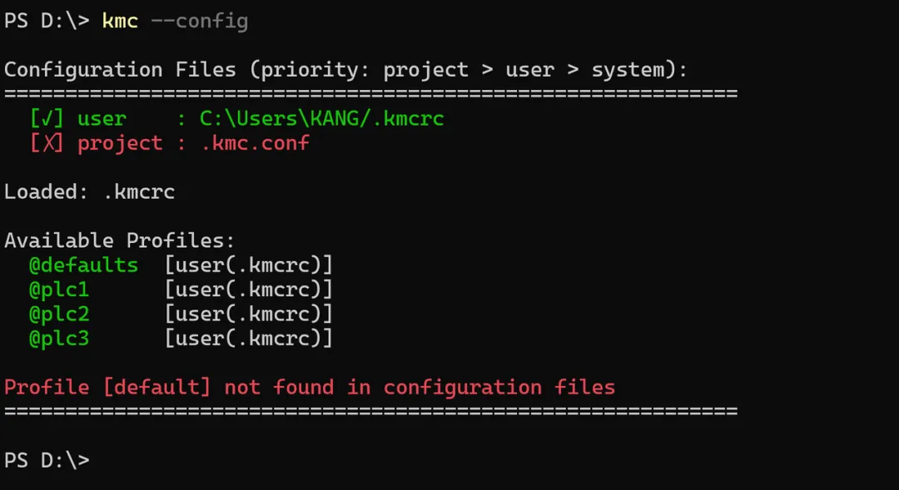Click the red project label
Viewport: 899px width, 490px height.
(120, 143)
